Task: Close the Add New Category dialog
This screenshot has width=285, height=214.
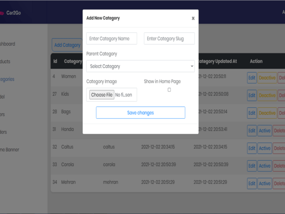Action: [x=193, y=18]
